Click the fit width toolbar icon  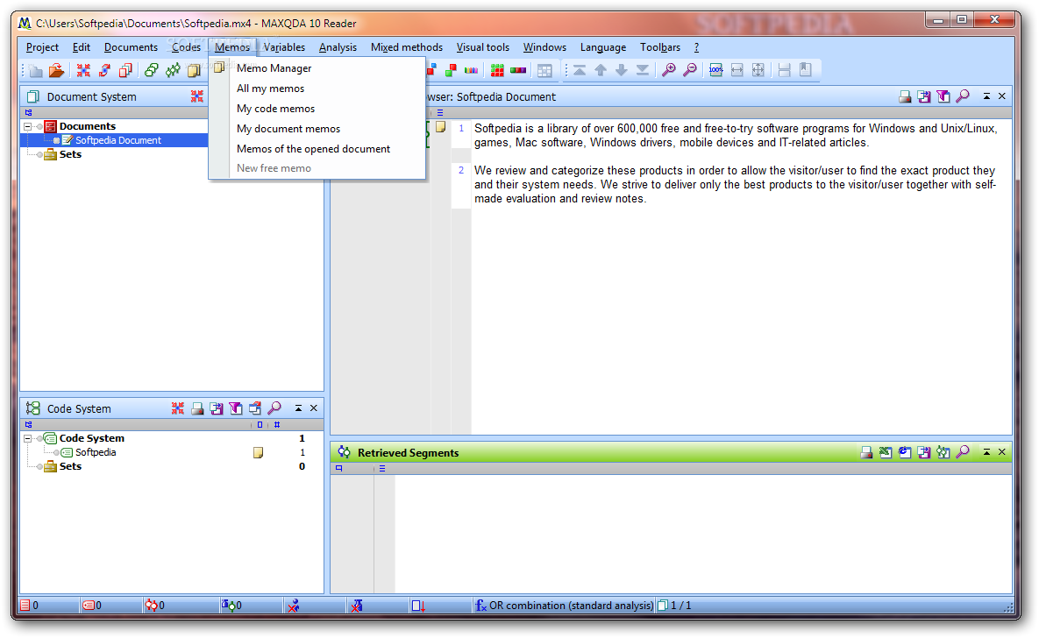[737, 70]
